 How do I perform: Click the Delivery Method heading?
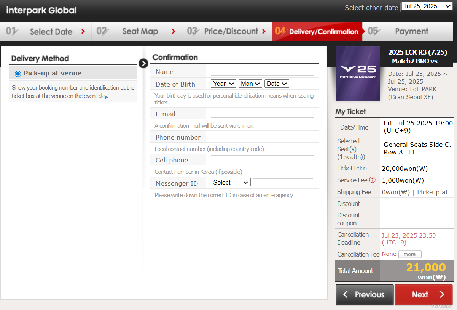point(40,58)
